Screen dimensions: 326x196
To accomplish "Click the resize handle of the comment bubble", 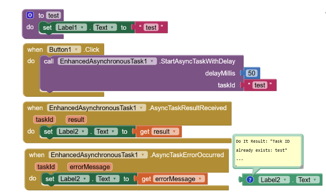I will (301, 166).
